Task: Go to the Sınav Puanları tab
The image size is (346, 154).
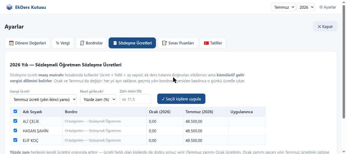Action: coord(178,43)
